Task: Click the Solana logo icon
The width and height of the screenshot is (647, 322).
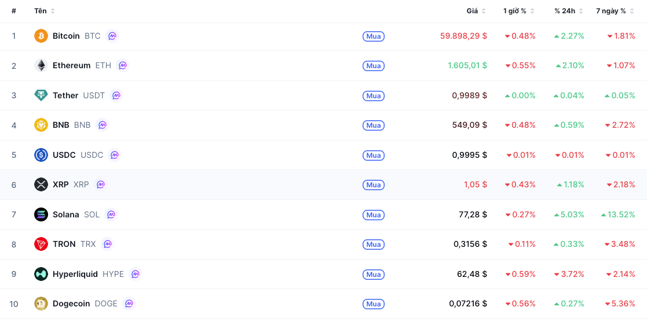Action: [41, 214]
